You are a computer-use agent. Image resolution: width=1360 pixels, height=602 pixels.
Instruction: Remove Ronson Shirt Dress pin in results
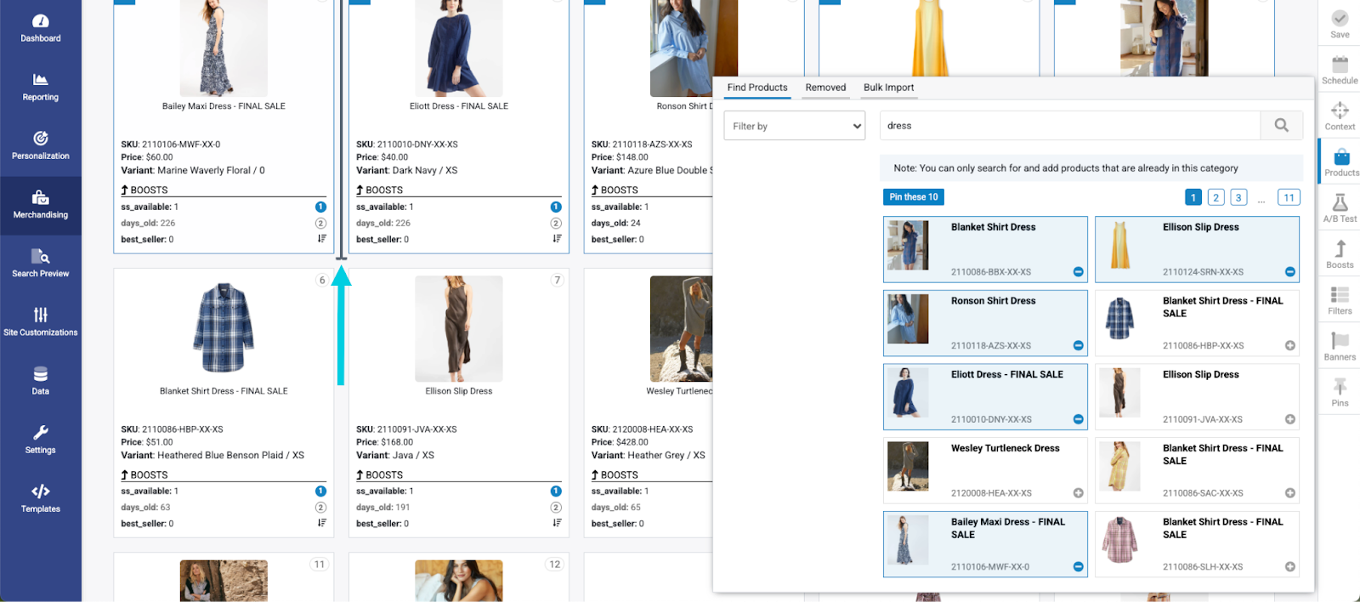click(x=1078, y=346)
